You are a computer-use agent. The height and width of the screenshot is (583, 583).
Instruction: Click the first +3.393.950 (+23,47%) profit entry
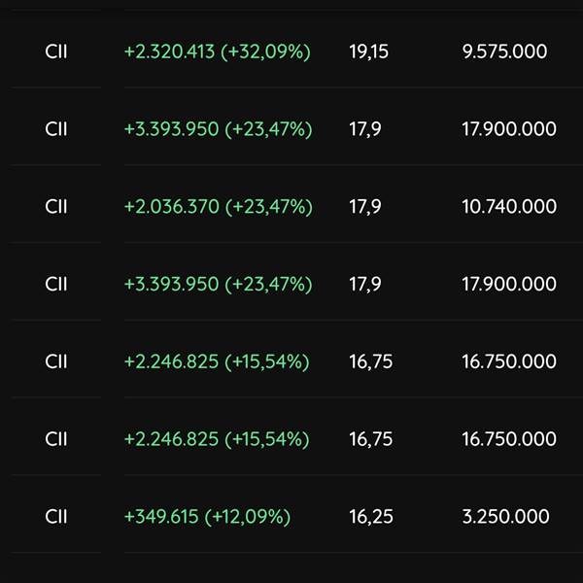tap(218, 129)
